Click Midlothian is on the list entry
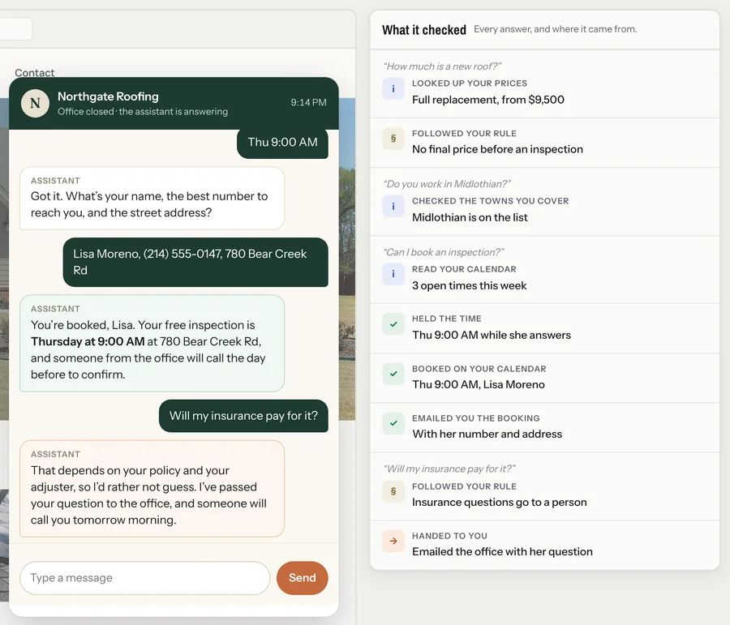The image size is (730, 625). [470, 217]
